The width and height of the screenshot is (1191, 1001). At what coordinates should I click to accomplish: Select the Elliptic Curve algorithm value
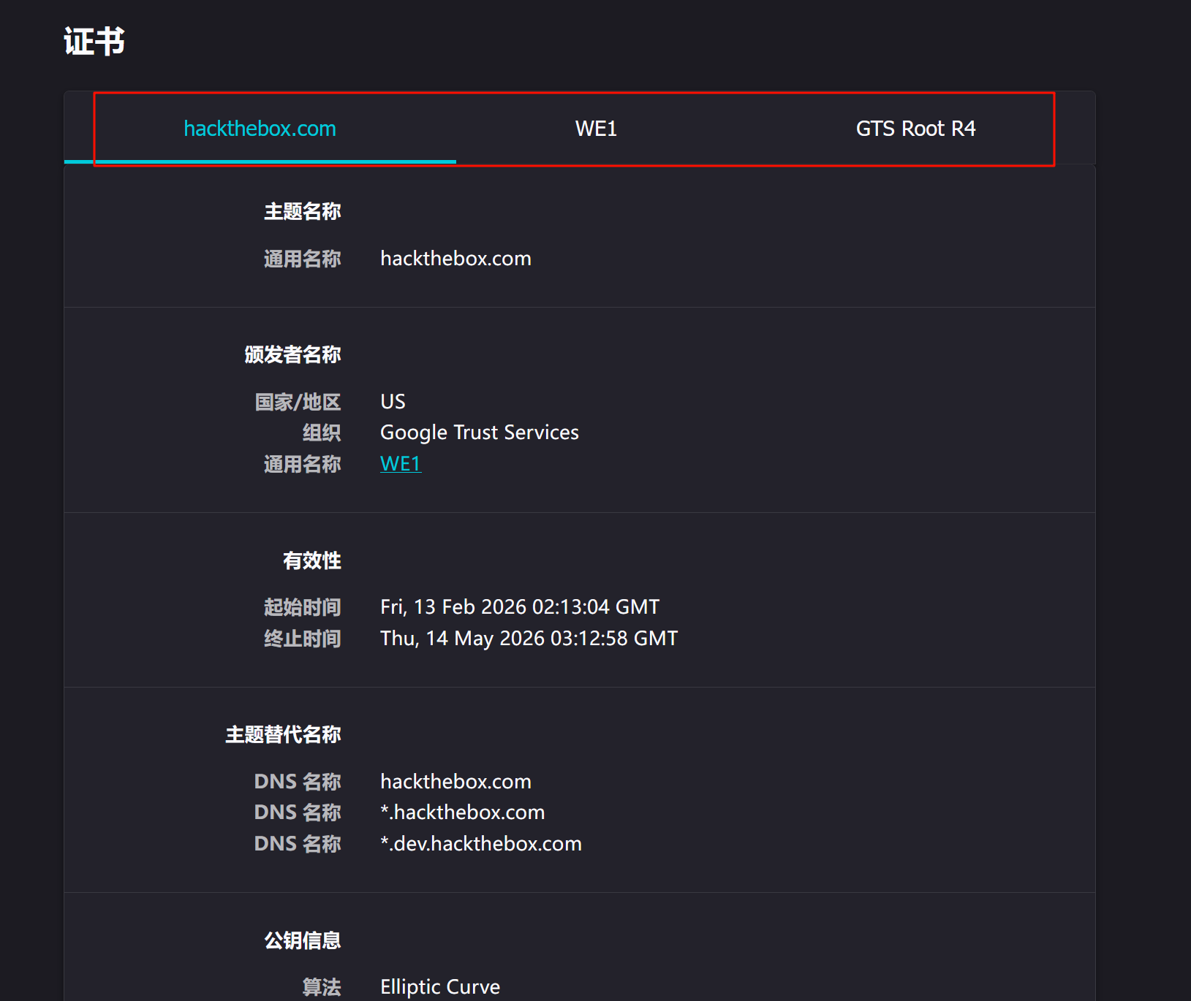coord(440,987)
